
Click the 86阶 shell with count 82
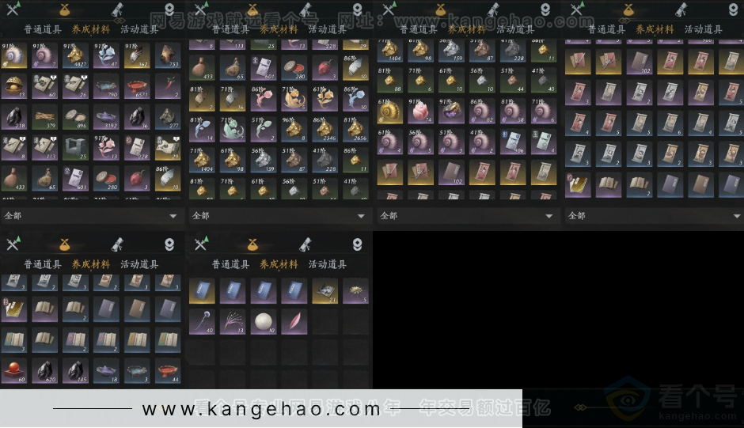482,111
